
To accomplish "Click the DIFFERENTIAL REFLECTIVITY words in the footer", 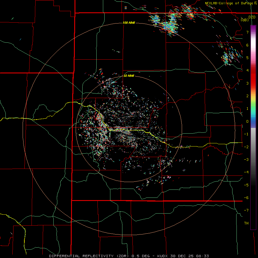I will click(81, 256).
